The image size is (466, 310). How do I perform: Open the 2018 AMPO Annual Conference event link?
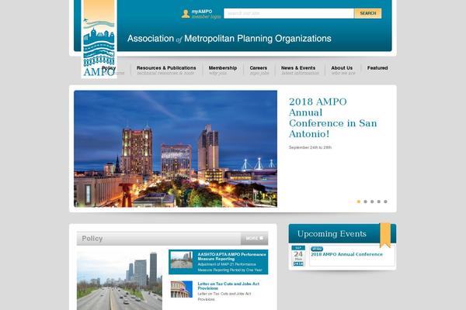(347, 254)
